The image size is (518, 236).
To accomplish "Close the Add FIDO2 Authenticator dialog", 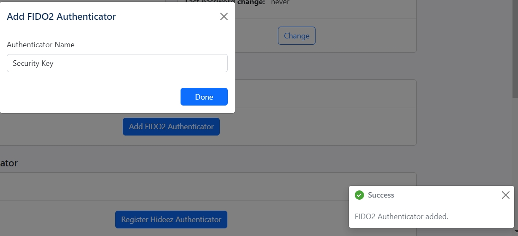I will pyautogui.click(x=224, y=16).
